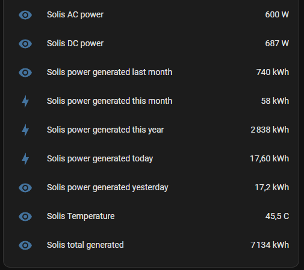Image resolution: width=304 pixels, height=270 pixels.
Task: Click the eye icon beside Solis AC power
Action: [x=25, y=15]
